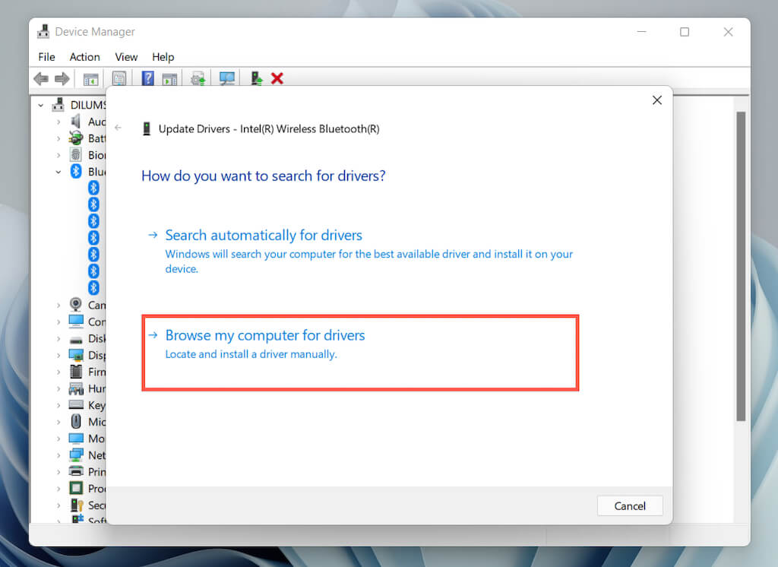Toggle the Show/Hide Console Tree toolbar icon
The height and width of the screenshot is (567, 778).
pos(91,79)
